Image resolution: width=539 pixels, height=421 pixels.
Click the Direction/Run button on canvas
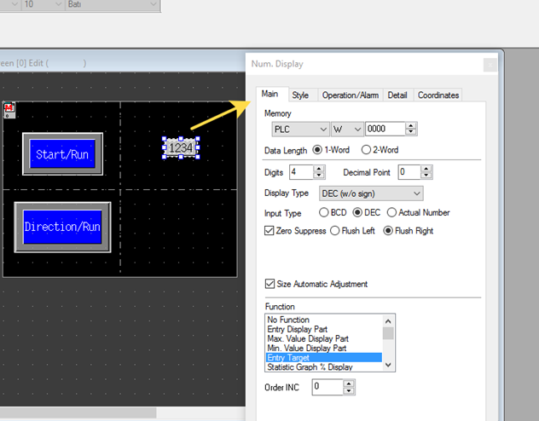tap(62, 227)
